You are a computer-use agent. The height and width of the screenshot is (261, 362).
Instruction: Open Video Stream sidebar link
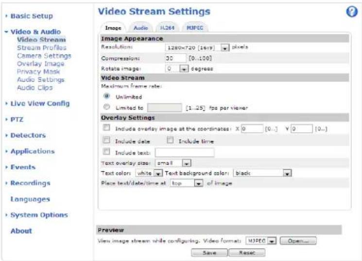(41, 39)
